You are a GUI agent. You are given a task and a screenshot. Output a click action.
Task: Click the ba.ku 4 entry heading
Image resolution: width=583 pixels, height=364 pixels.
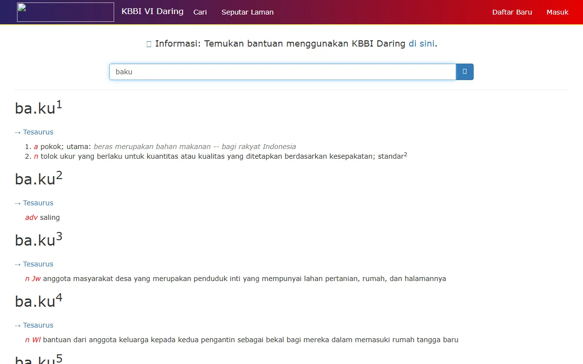coord(39,300)
